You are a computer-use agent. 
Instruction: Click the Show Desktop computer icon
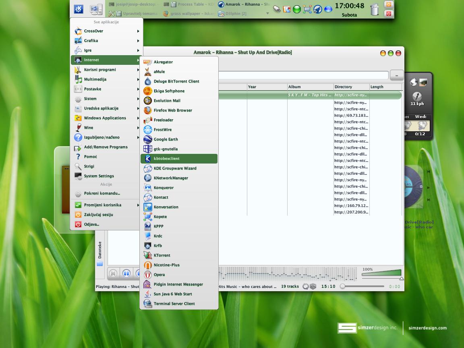(x=96, y=9)
